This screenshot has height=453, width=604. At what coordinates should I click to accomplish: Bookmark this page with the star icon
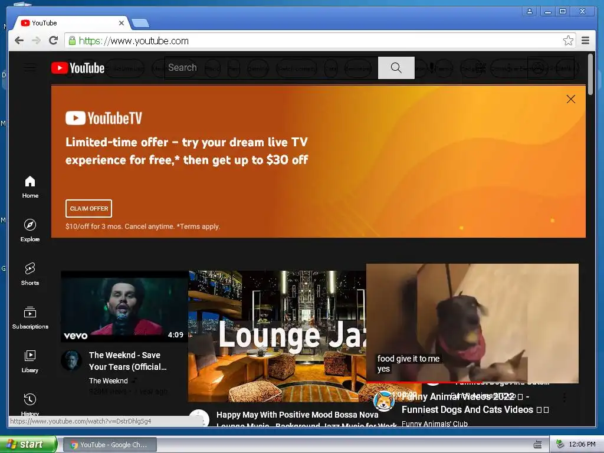pyautogui.click(x=568, y=41)
